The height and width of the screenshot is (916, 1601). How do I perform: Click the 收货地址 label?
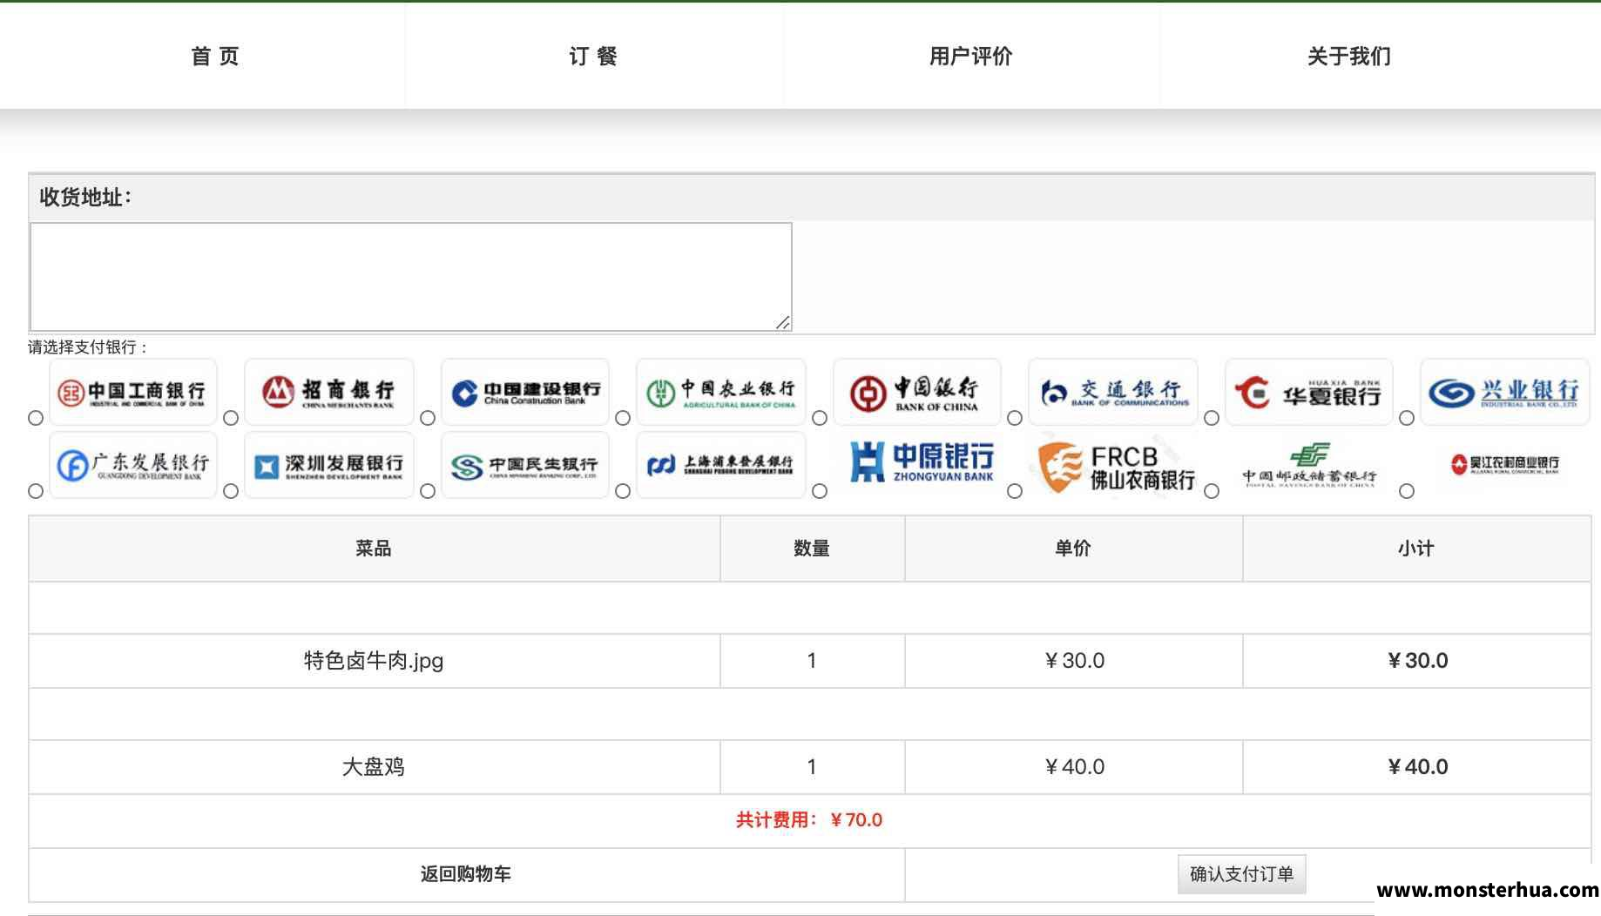(85, 198)
